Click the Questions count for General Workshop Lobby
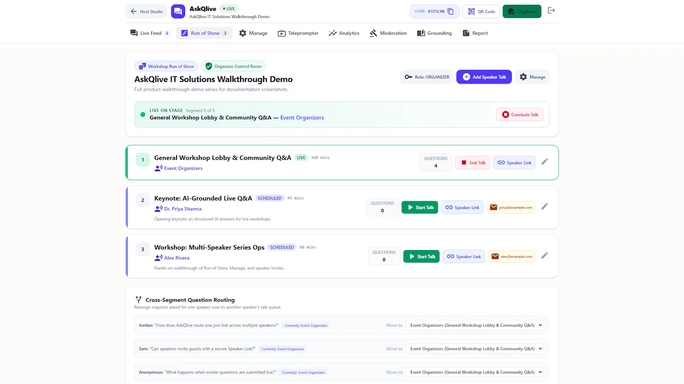This screenshot has width=684, height=384. click(x=436, y=162)
